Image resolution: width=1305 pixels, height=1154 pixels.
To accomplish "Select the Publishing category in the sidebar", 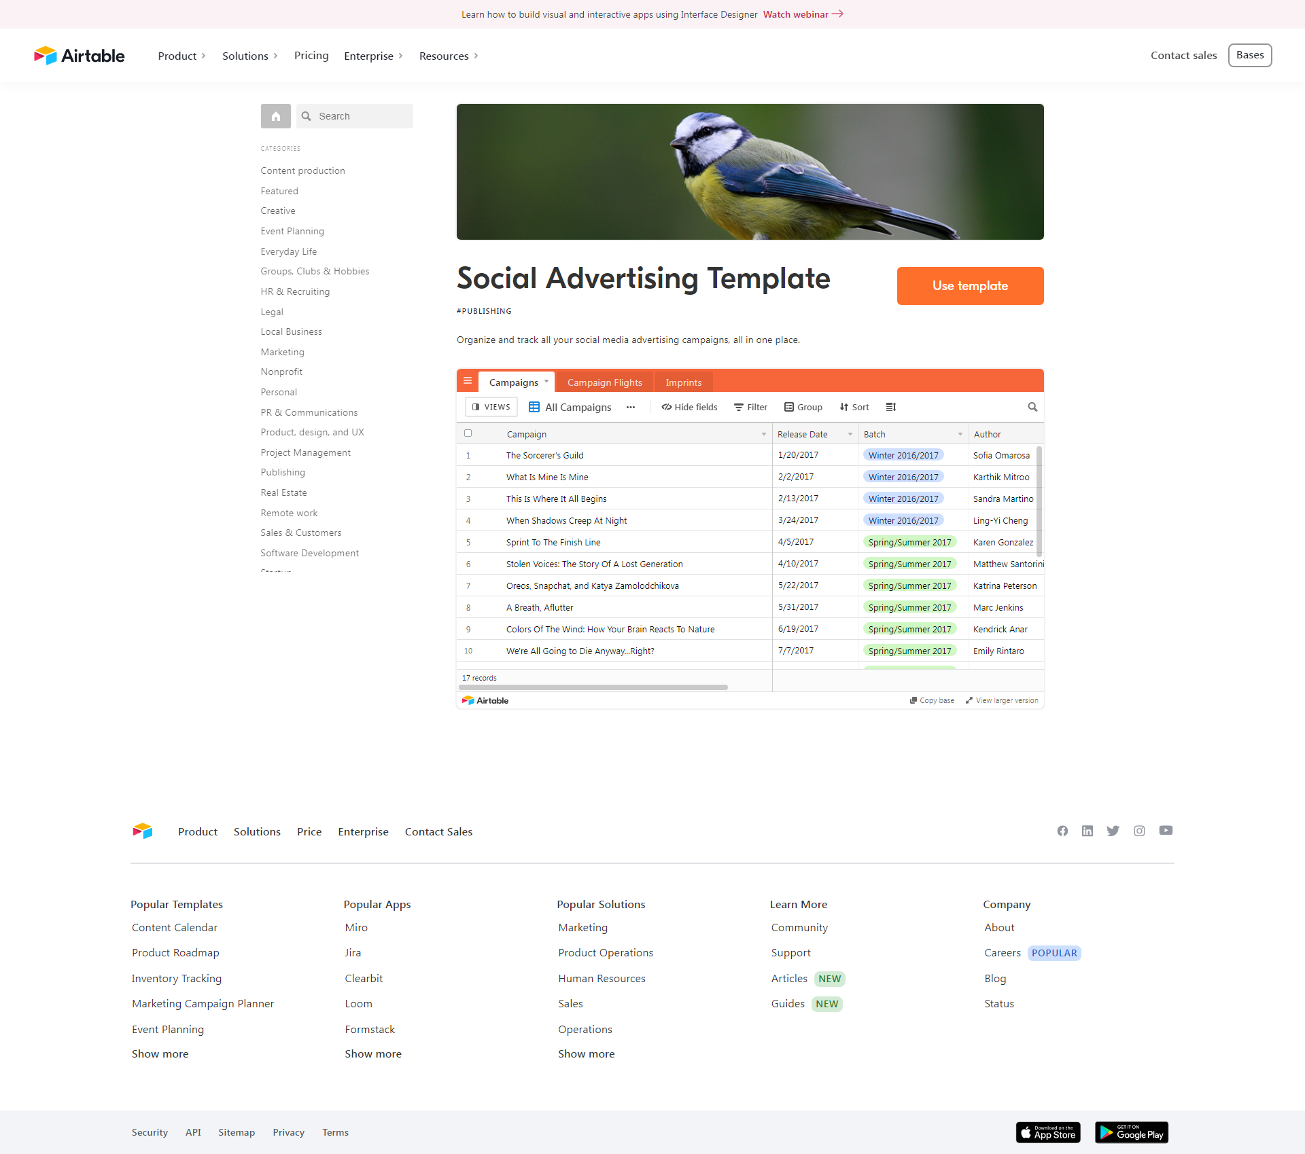I will (x=283, y=472).
